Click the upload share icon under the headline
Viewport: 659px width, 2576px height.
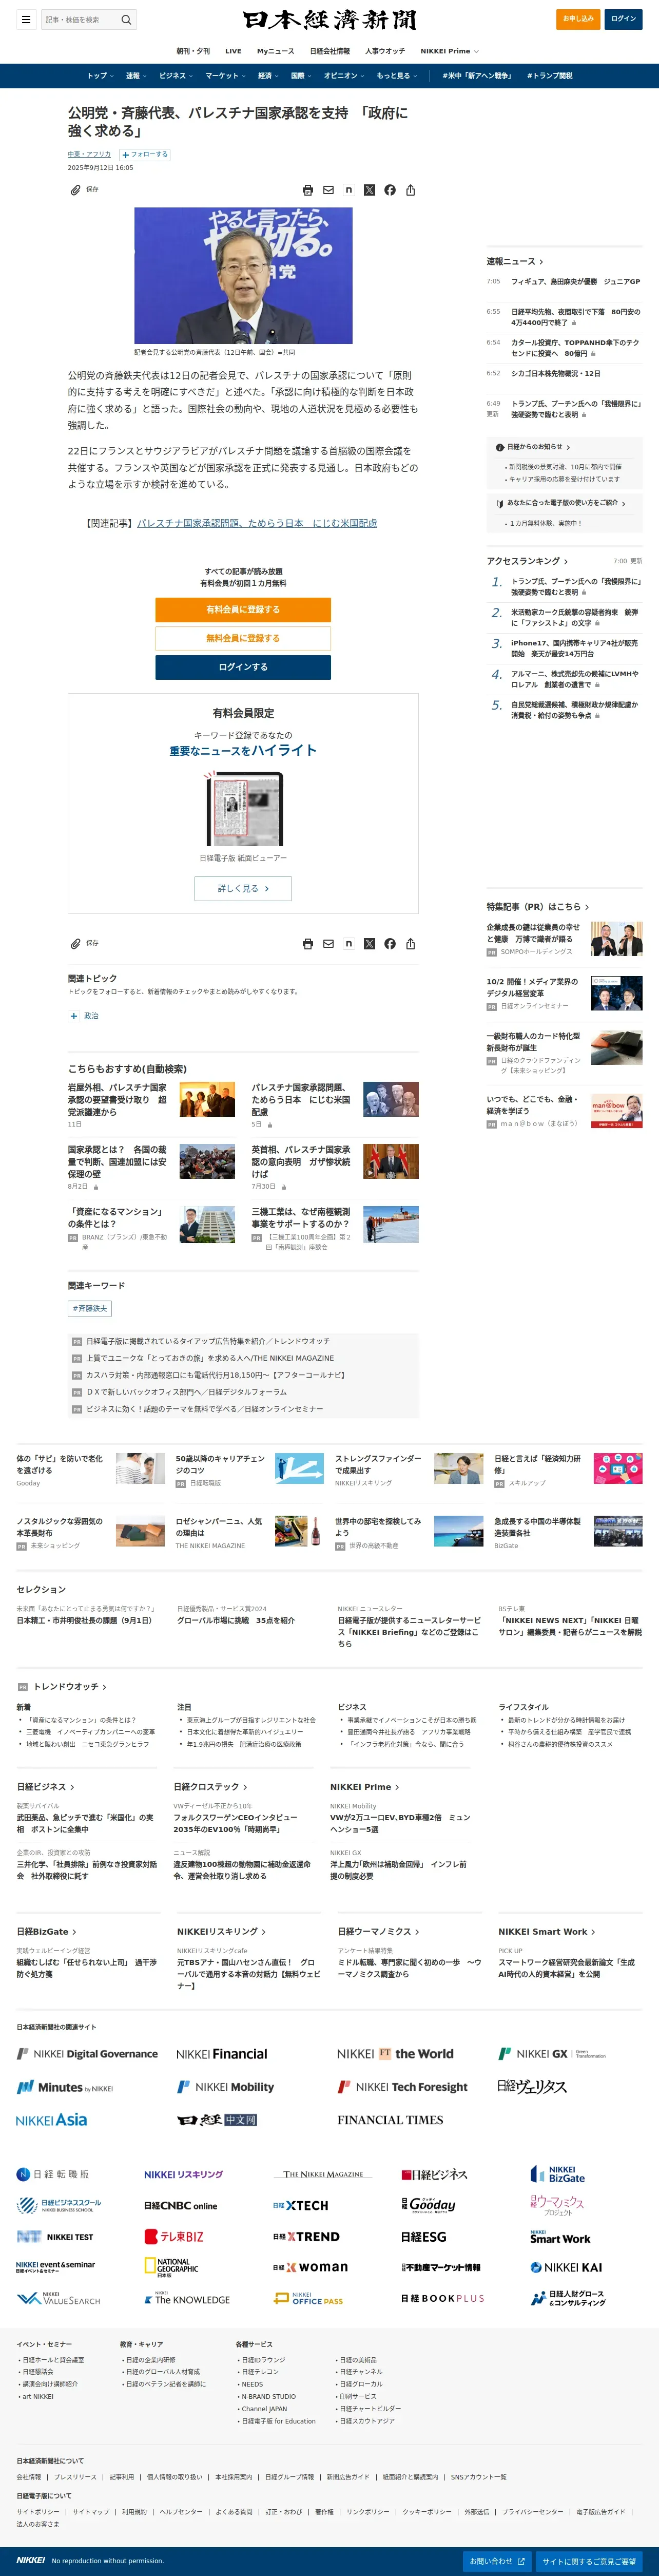[410, 190]
